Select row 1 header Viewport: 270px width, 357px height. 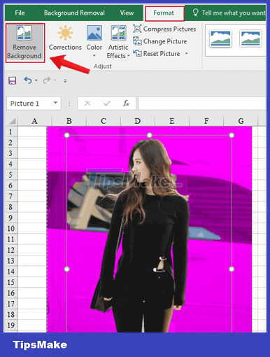[11, 132]
